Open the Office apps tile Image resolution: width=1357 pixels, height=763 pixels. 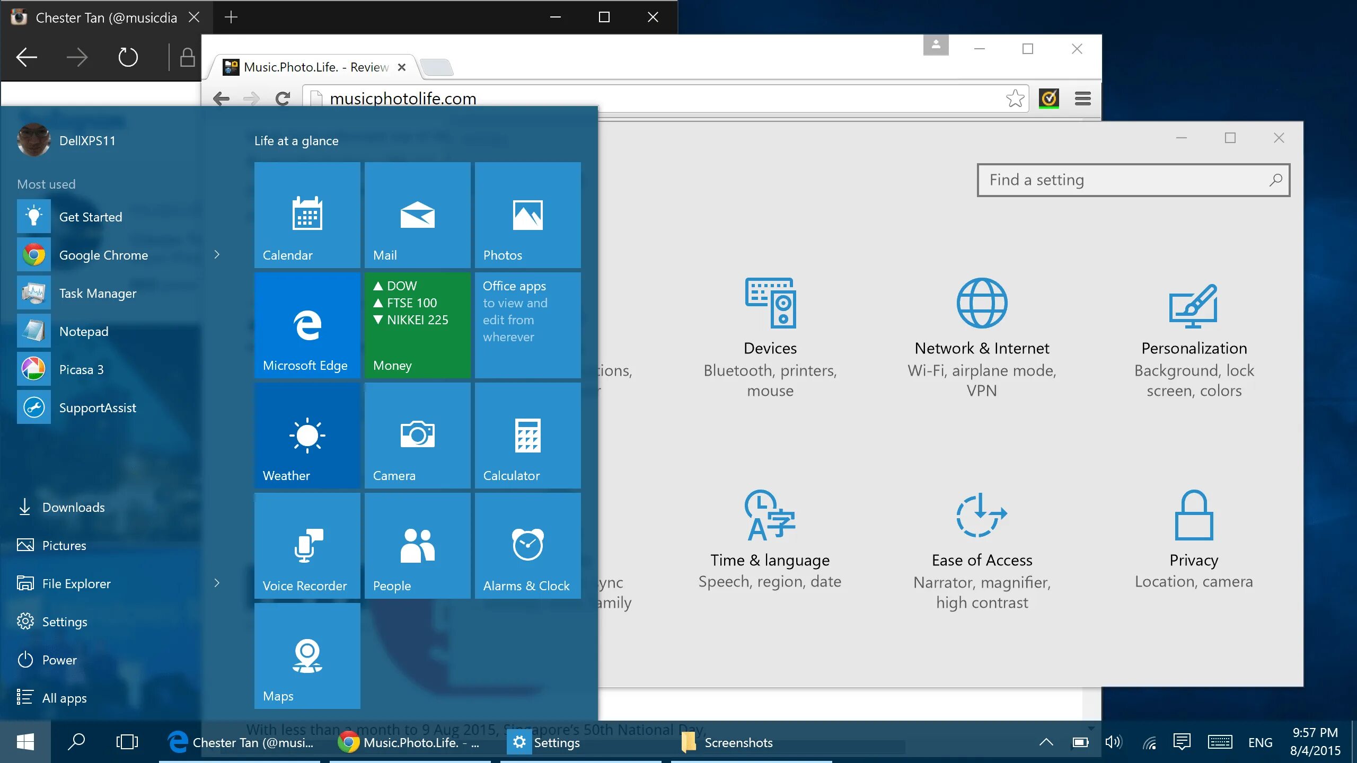click(x=527, y=325)
